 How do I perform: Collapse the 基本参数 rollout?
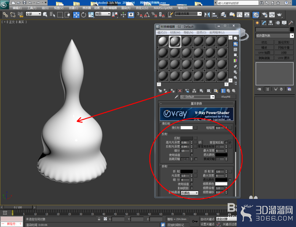[x=196, y=103]
